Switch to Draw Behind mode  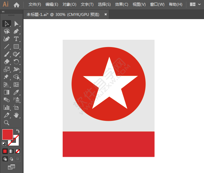(11, 159)
